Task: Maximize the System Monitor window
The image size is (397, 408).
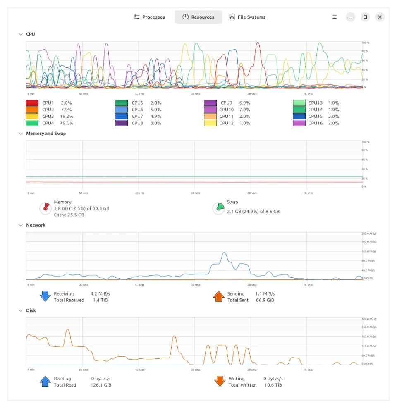Action: pos(365,17)
